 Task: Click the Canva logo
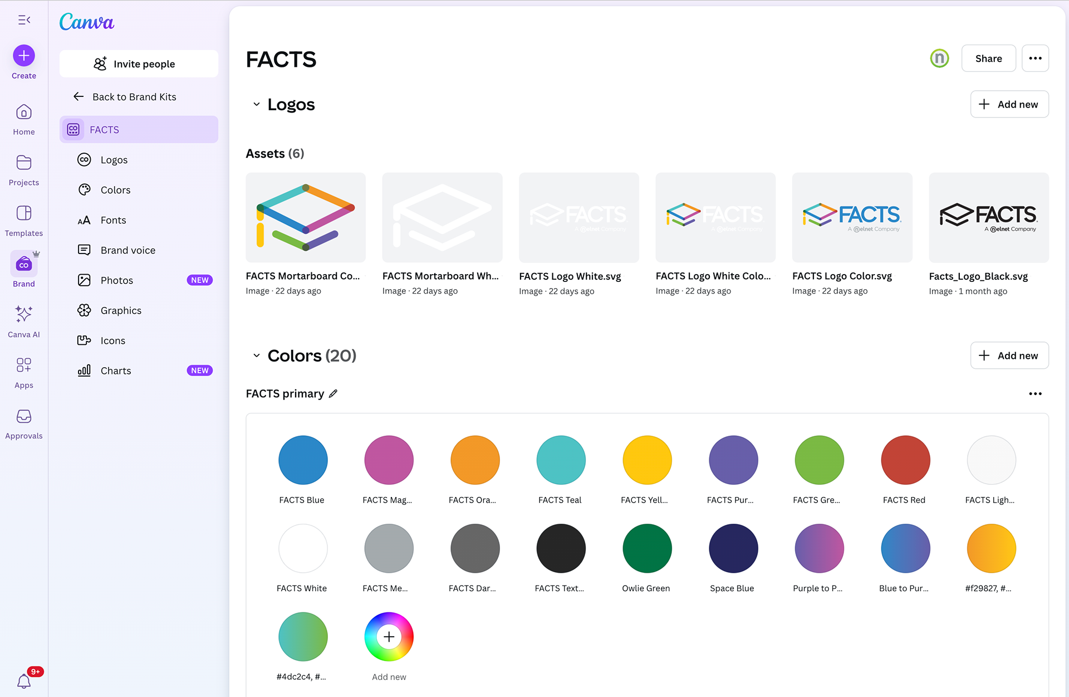pos(87,22)
